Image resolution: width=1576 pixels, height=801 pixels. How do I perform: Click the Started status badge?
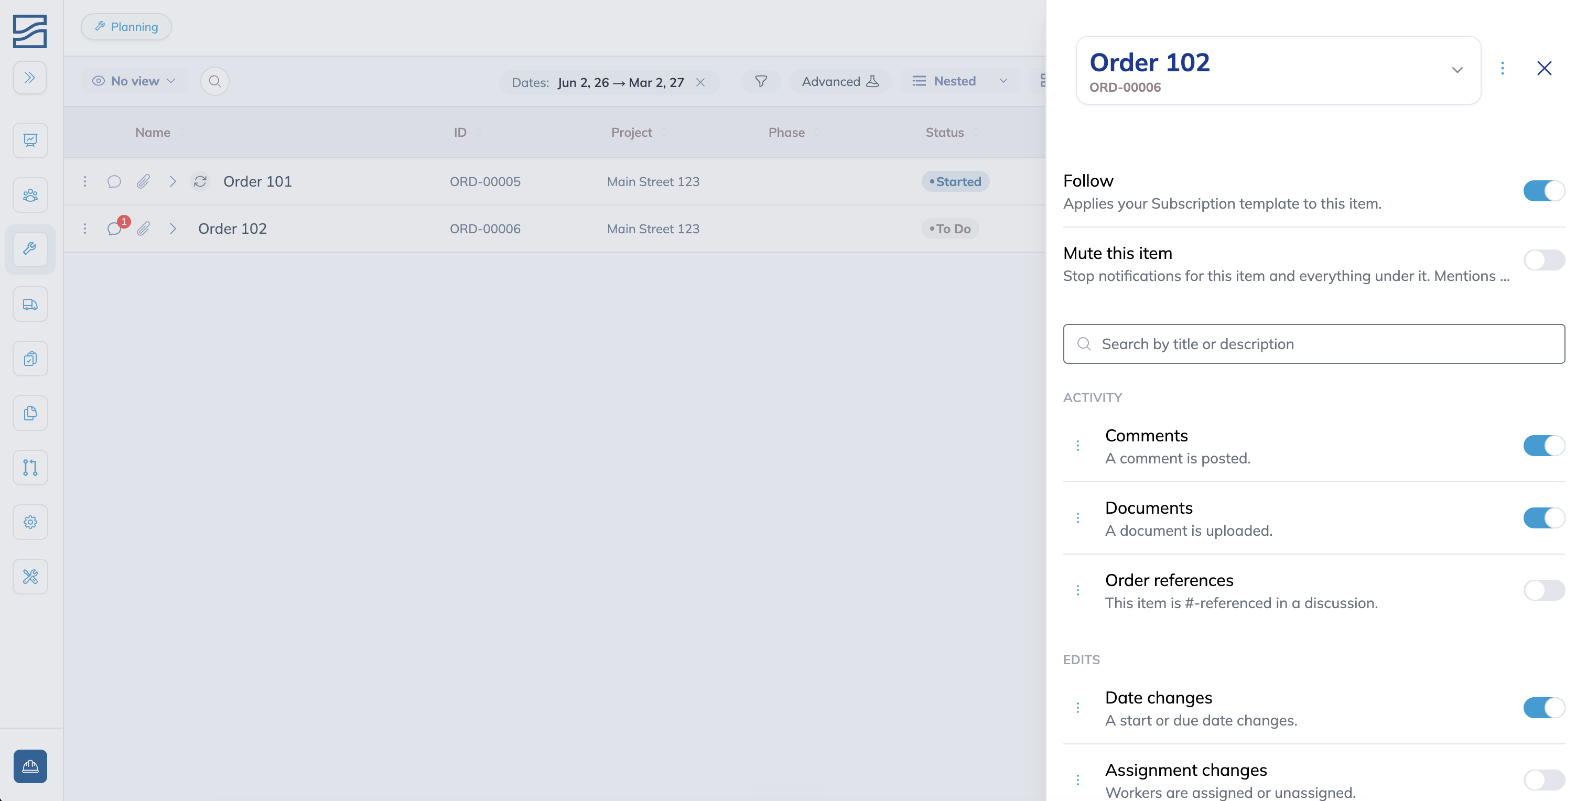coord(955,182)
